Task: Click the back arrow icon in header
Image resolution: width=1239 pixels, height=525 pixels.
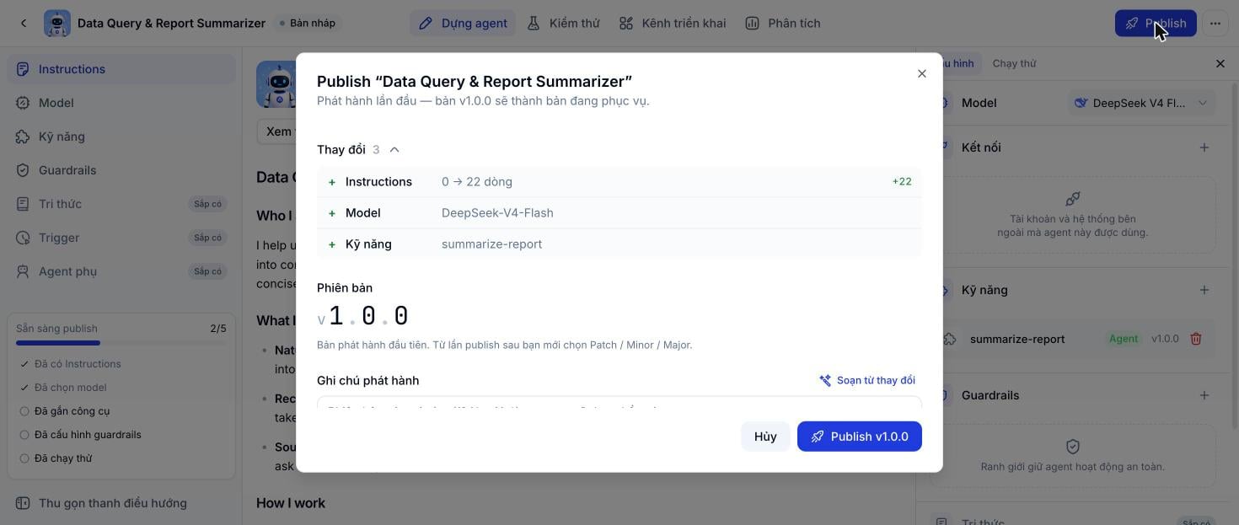Action: pos(24,24)
